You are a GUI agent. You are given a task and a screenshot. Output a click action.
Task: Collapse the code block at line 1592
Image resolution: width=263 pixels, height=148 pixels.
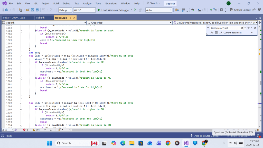(21, 56)
